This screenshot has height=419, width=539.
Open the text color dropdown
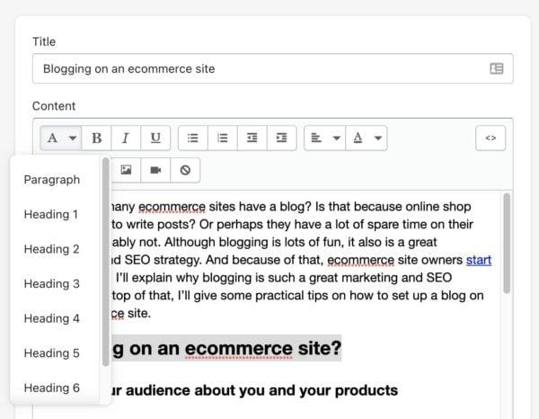pyautogui.click(x=367, y=138)
